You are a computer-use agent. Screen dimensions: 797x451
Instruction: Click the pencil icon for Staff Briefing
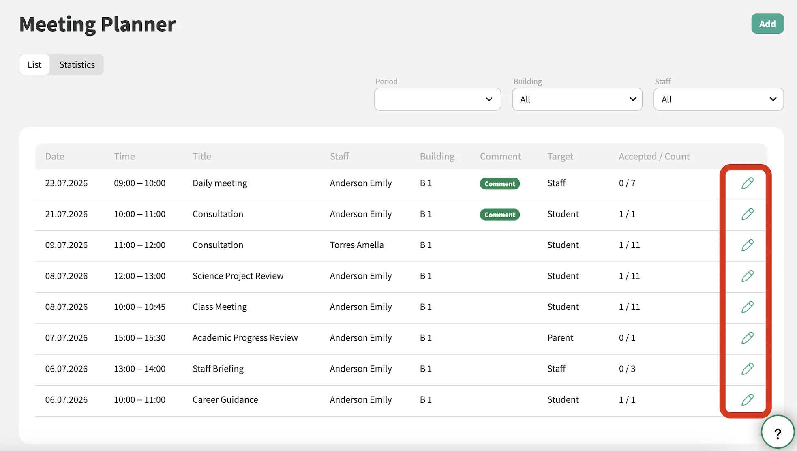pyautogui.click(x=747, y=369)
